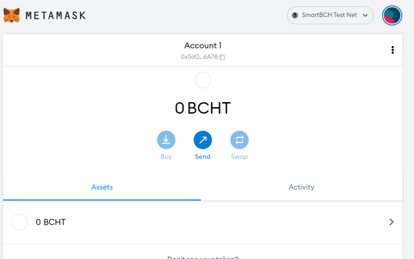Copy the account address to clipboard
The image size is (414, 259).
click(223, 57)
